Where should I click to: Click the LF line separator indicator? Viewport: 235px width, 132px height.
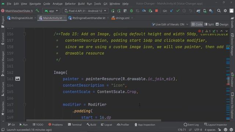pos(190,129)
